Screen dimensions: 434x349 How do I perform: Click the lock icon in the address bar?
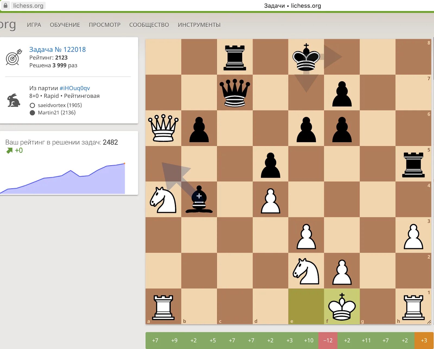[x=5, y=5]
